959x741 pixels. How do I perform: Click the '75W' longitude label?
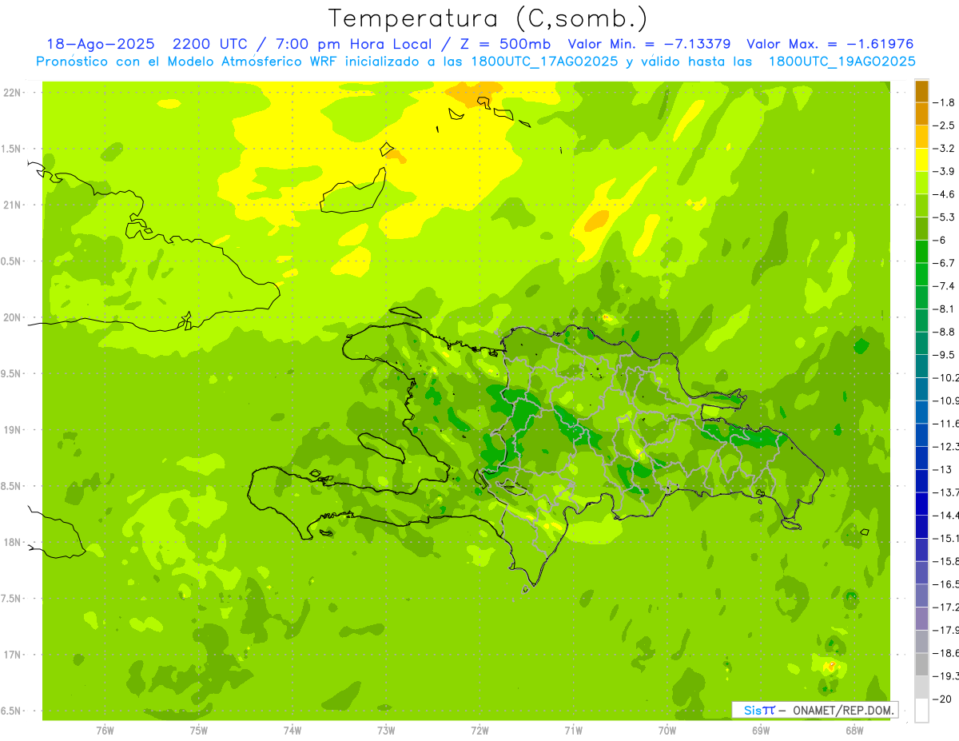(199, 730)
